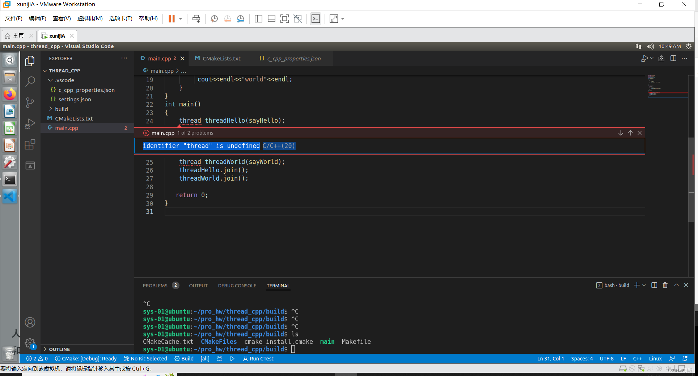Click Run CTest in the status bar
This screenshot has width=698, height=376.
click(258, 359)
